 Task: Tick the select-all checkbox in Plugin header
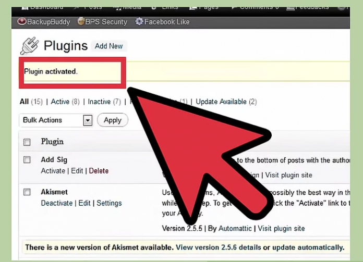(27, 142)
